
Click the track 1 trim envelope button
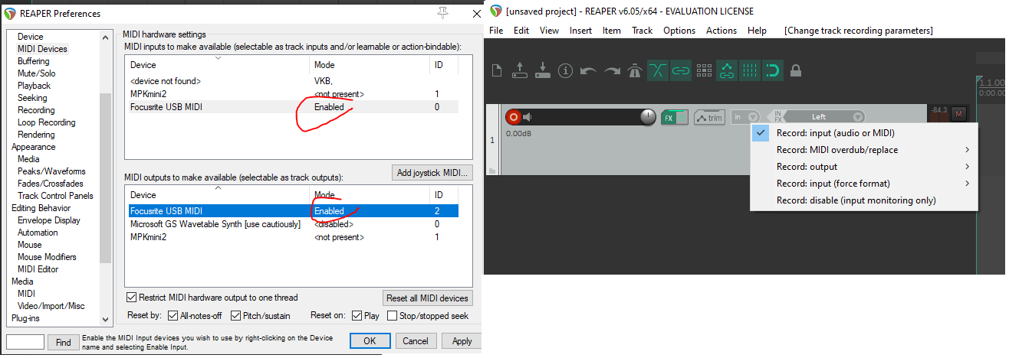pyautogui.click(x=709, y=117)
